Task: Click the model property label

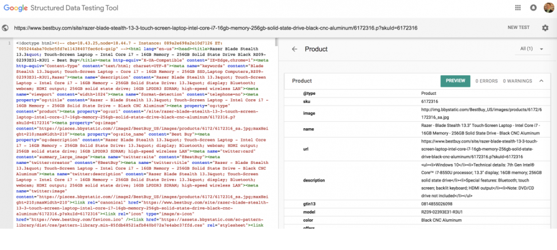Action: 309,212
